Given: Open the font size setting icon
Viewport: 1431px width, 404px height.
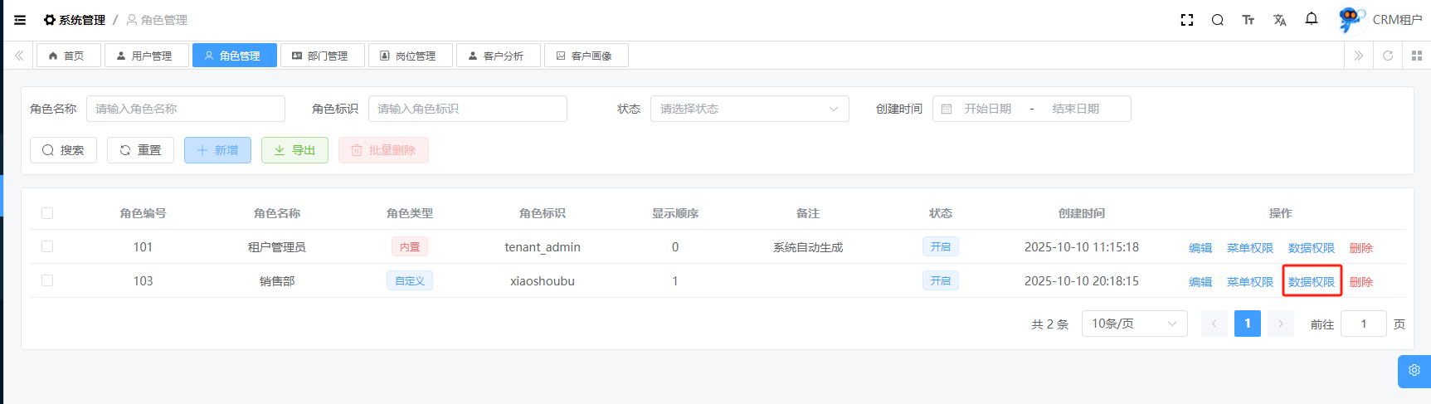Looking at the screenshot, I should click(x=1248, y=20).
